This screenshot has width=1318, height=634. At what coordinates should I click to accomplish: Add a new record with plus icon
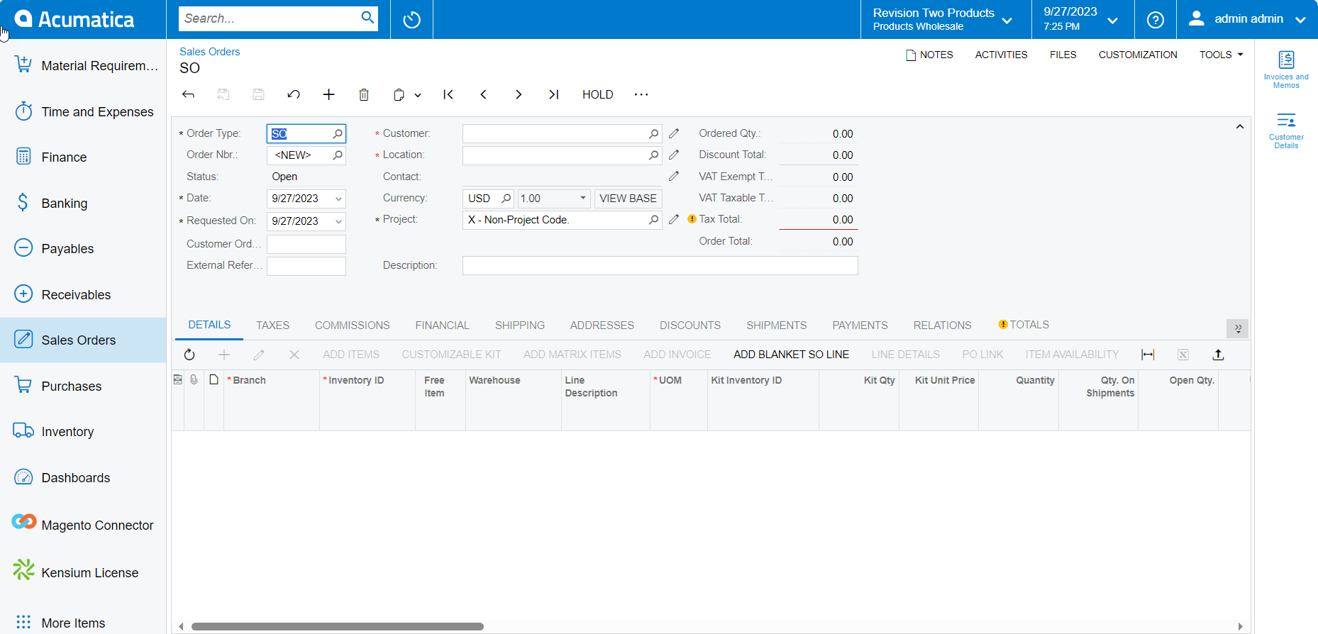coord(328,95)
